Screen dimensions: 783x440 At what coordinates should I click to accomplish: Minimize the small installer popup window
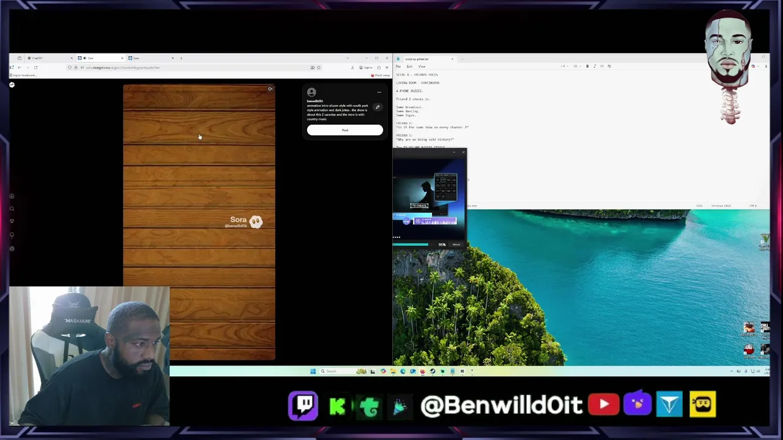(x=454, y=152)
